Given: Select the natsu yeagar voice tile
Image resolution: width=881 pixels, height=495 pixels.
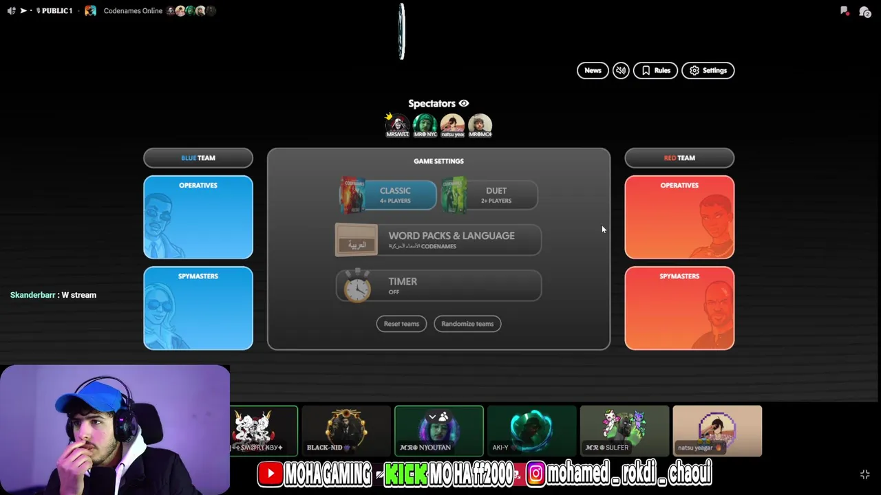Looking at the screenshot, I should pos(717,431).
